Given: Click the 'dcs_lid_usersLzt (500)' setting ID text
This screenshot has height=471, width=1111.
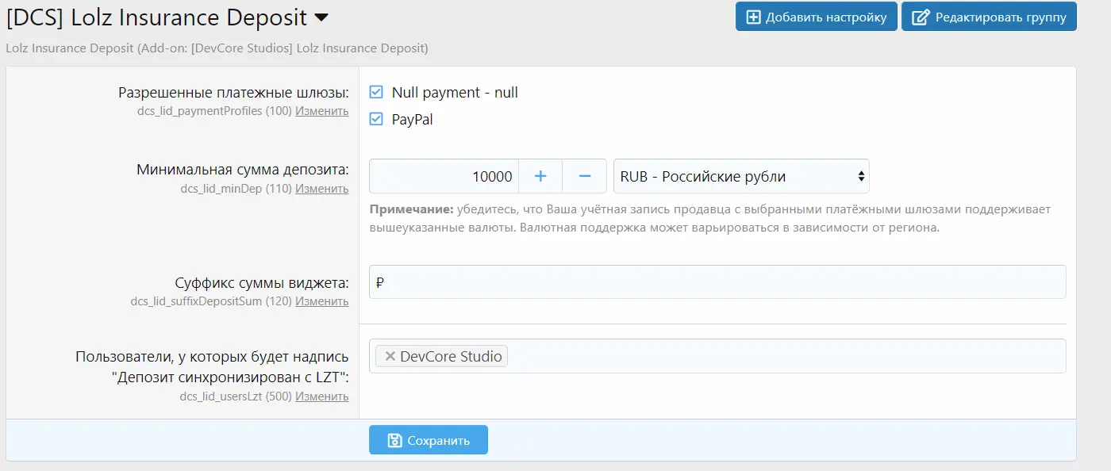Looking at the screenshot, I should tap(236, 396).
